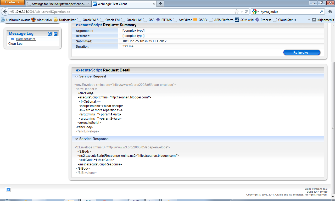Image resolution: width=335 pixels, height=201 pixels.
Task: Click the blue arrow beside executeScript
Action: (x=13, y=39)
